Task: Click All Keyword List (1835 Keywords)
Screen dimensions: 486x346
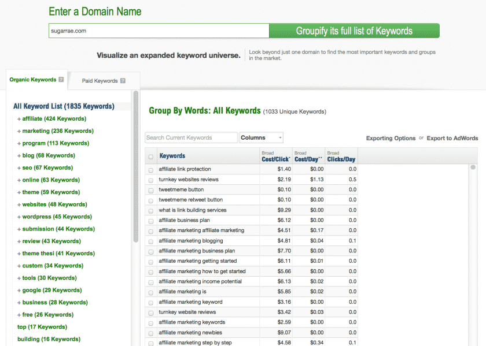Action: (x=64, y=106)
